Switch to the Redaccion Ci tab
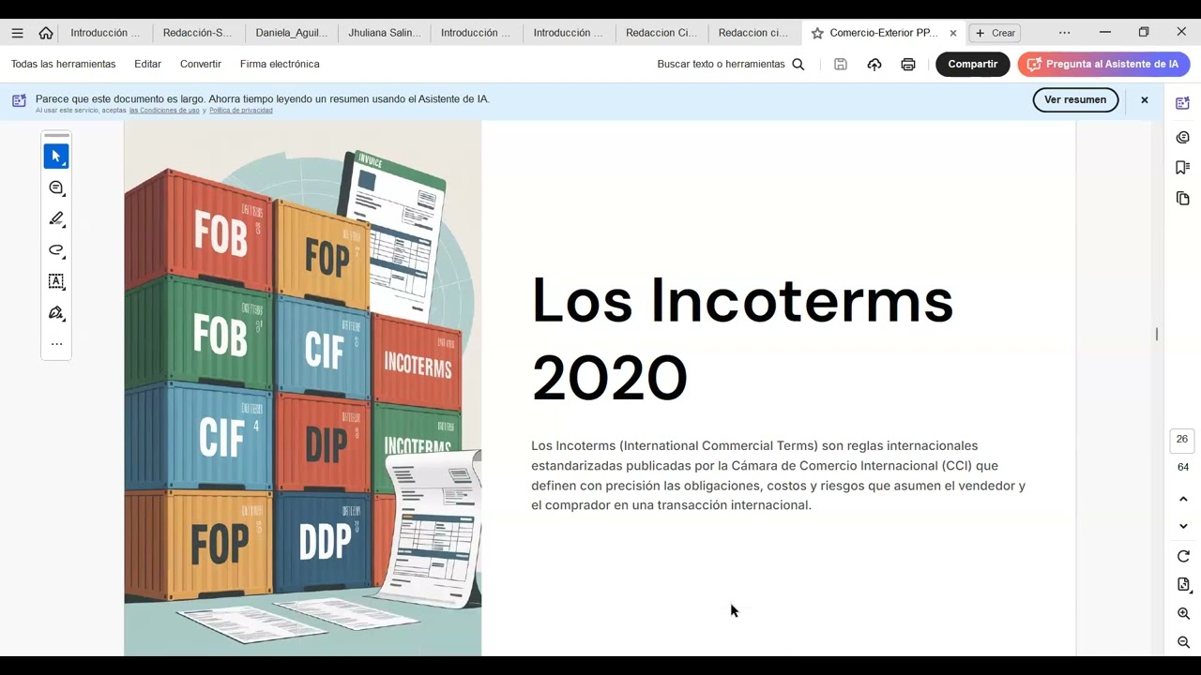Screen dimensions: 1201x675 tap(661, 33)
